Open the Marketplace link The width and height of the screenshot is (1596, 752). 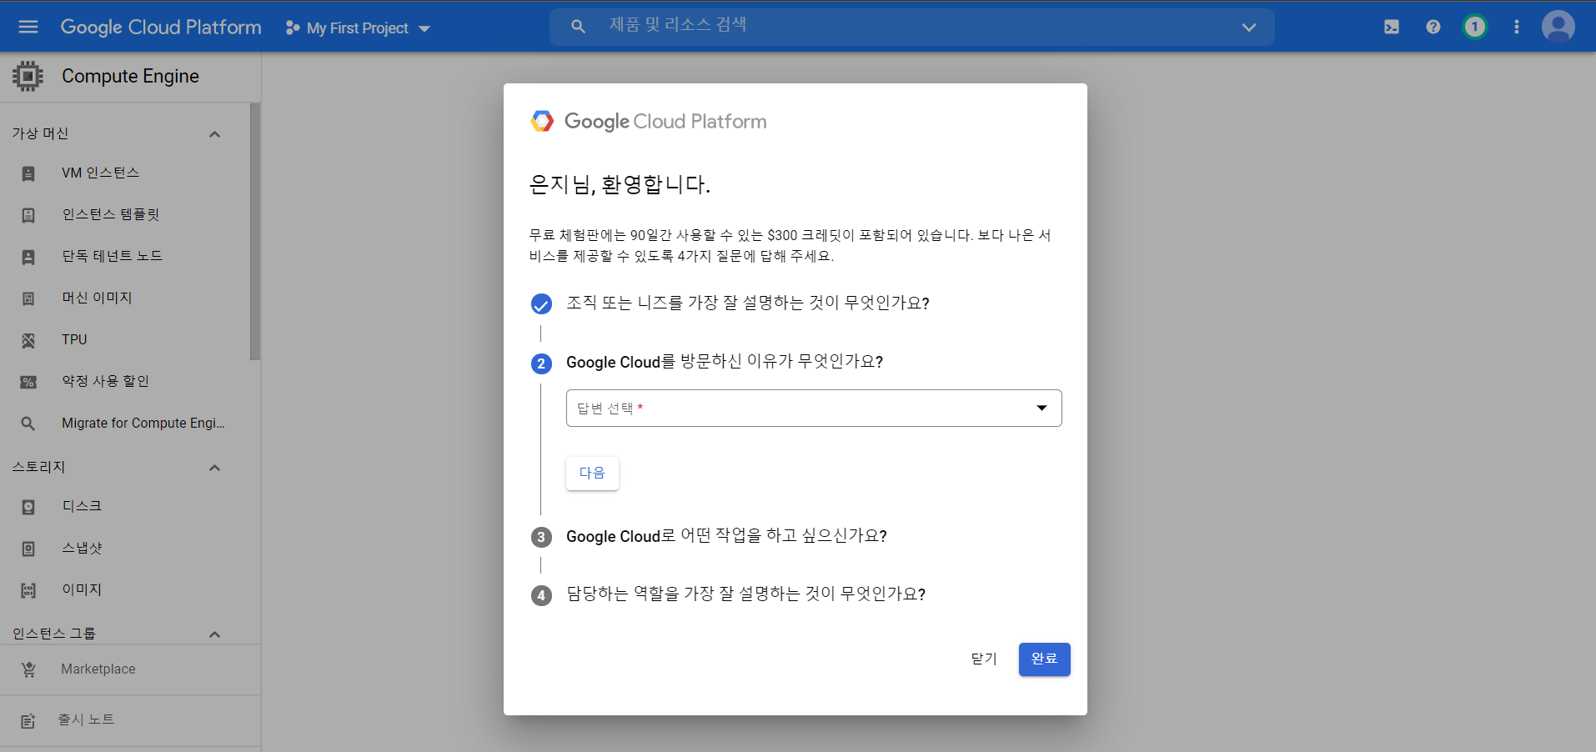(98, 669)
